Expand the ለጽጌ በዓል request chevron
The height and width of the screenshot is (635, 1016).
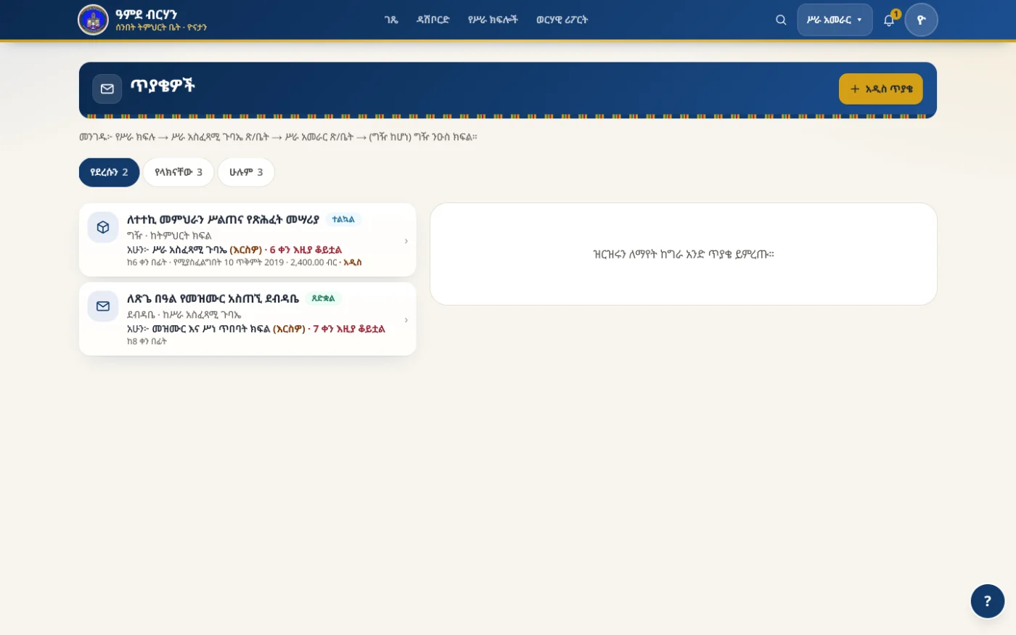point(406,319)
